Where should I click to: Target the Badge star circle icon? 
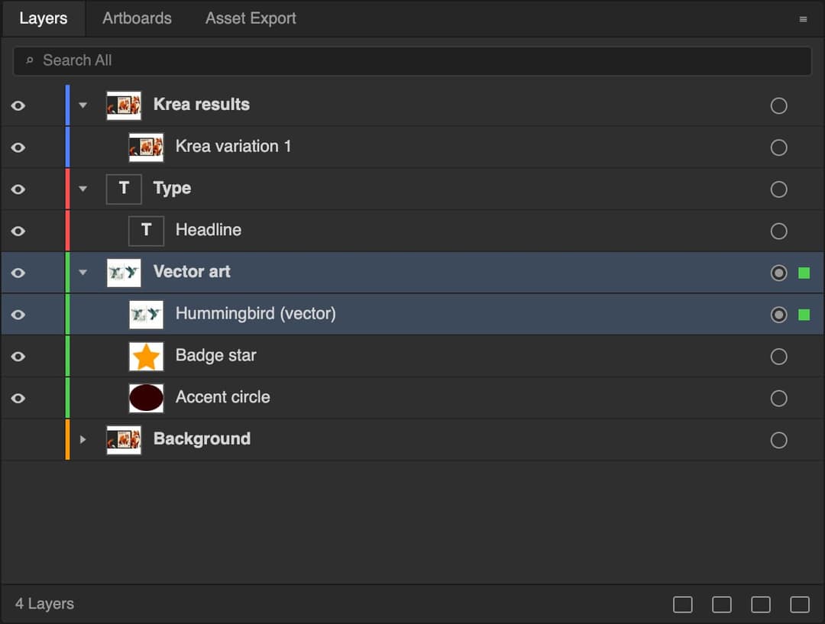pyautogui.click(x=778, y=356)
